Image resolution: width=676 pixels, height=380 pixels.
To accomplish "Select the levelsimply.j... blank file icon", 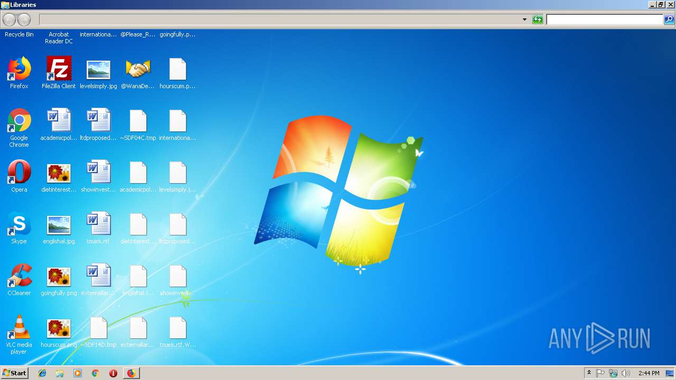I will tap(177, 173).
